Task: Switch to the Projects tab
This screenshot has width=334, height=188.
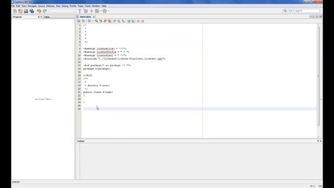Action: (x=17, y=17)
